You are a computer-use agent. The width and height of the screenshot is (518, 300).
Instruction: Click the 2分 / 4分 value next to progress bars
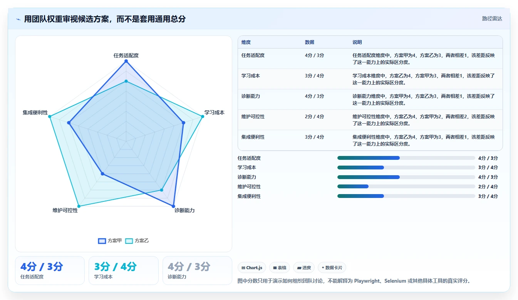[x=488, y=187]
